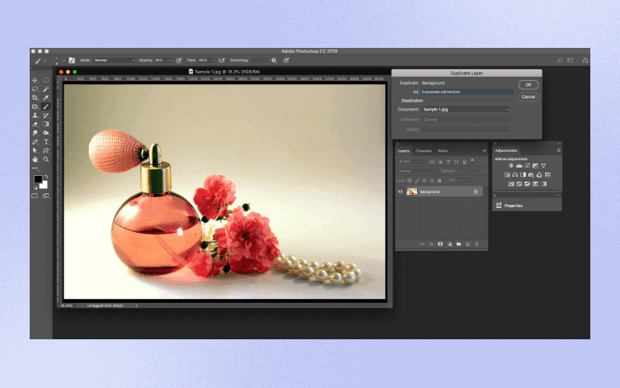
Task: Pick the Zoom tool in toolbox
Action: tap(46, 159)
